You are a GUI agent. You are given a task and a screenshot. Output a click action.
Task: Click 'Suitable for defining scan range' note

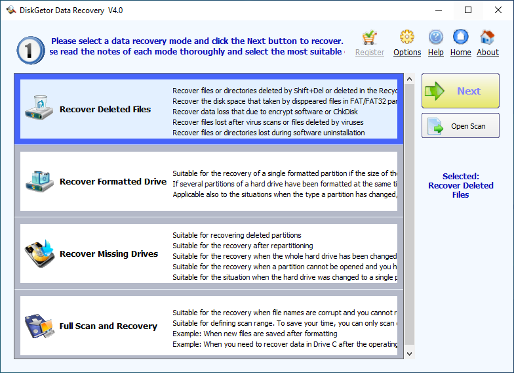[285, 323]
